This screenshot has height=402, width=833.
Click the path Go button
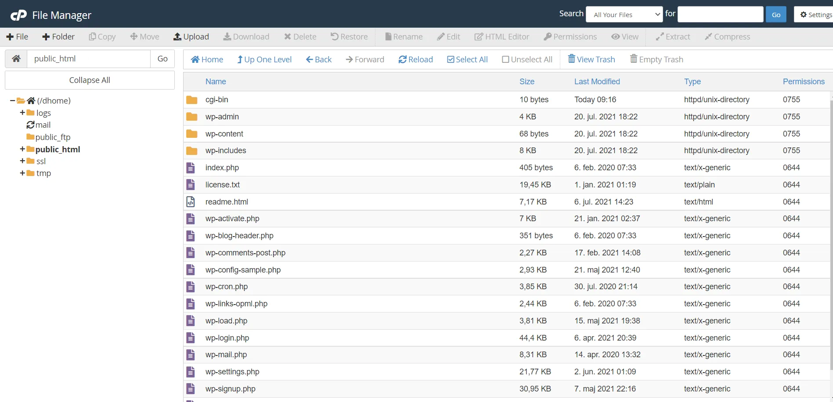click(x=162, y=59)
